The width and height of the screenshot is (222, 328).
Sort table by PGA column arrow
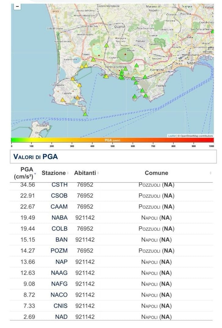[35, 174]
